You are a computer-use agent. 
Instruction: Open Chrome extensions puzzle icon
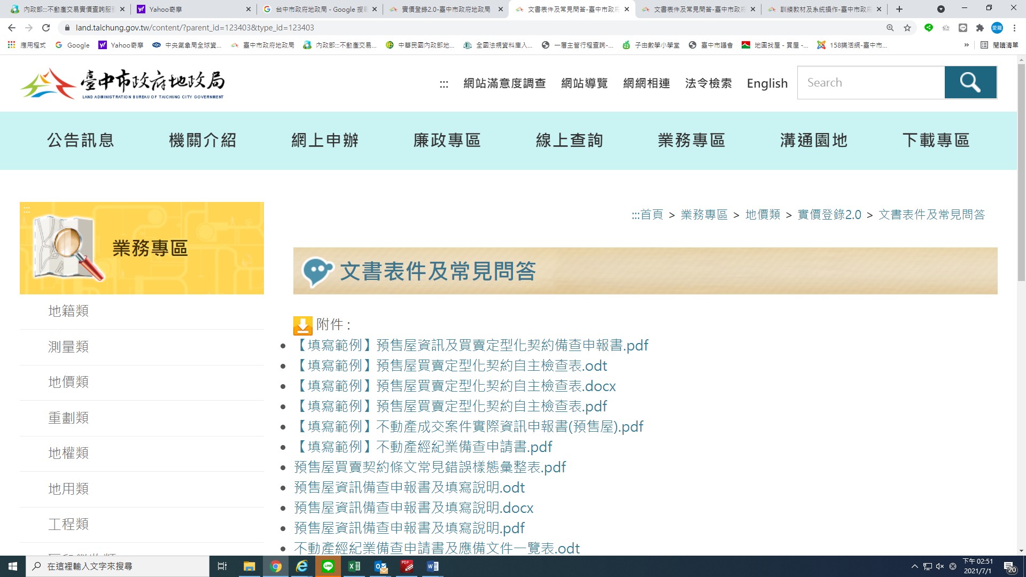pyautogui.click(x=980, y=28)
